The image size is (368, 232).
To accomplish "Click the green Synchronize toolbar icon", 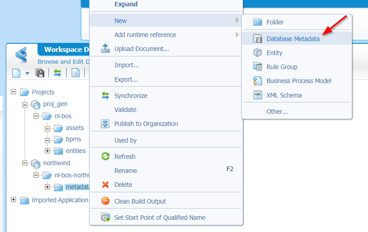I will coord(57,73).
